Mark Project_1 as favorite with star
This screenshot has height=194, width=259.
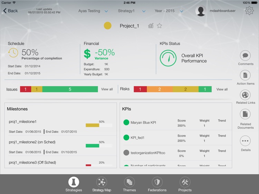pyautogui.click(x=160, y=26)
